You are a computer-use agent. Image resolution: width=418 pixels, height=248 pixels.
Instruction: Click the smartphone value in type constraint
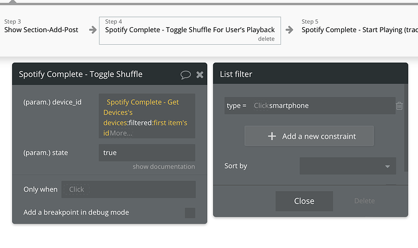click(289, 106)
